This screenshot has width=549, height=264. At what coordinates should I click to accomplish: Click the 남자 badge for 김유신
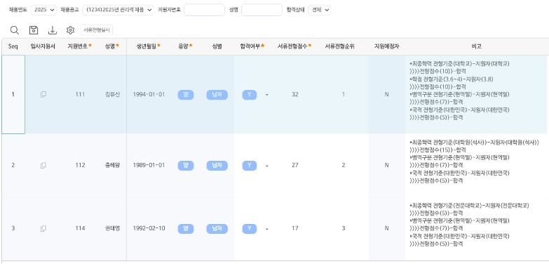pos(217,95)
